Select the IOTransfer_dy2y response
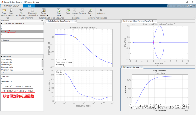The width and height of the screenshot is (196, 115). [21, 70]
